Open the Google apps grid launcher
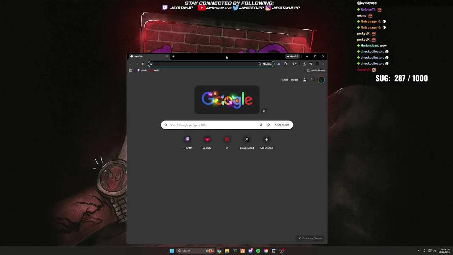This screenshot has width=453, height=255. [x=313, y=80]
